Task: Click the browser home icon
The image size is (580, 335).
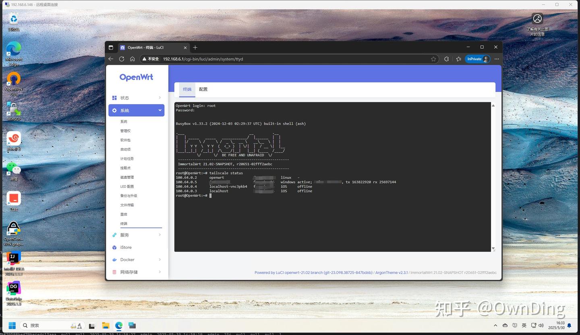Action: click(x=132, y=59)
